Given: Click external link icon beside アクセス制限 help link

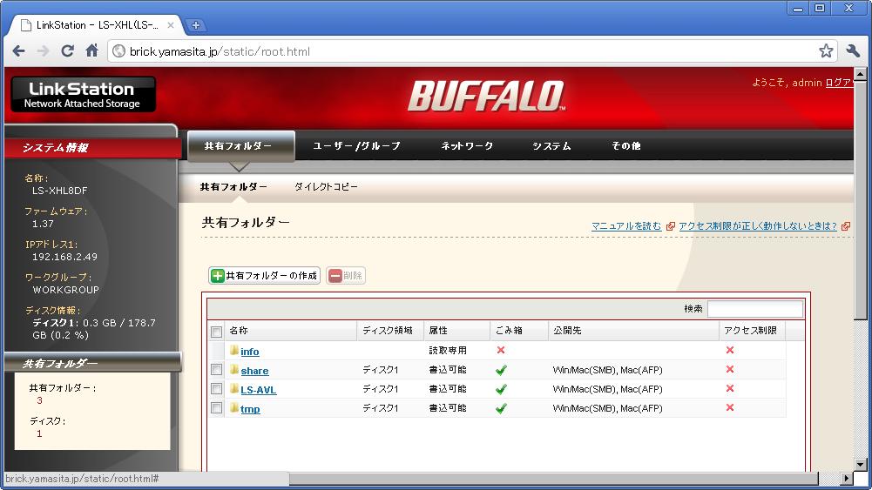Looking at the screenshot, I should [845, 226].
